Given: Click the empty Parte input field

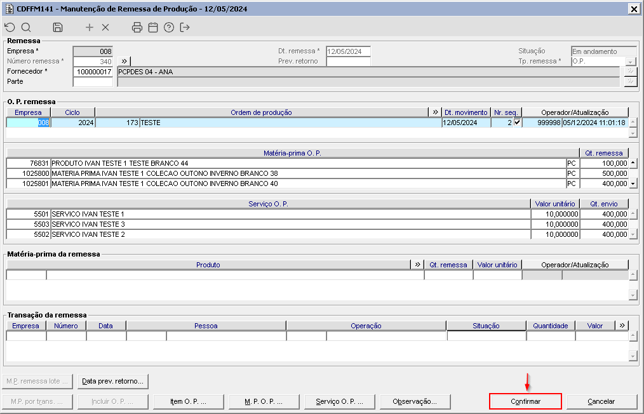Looking at the screenshot, I should point(93,82).
